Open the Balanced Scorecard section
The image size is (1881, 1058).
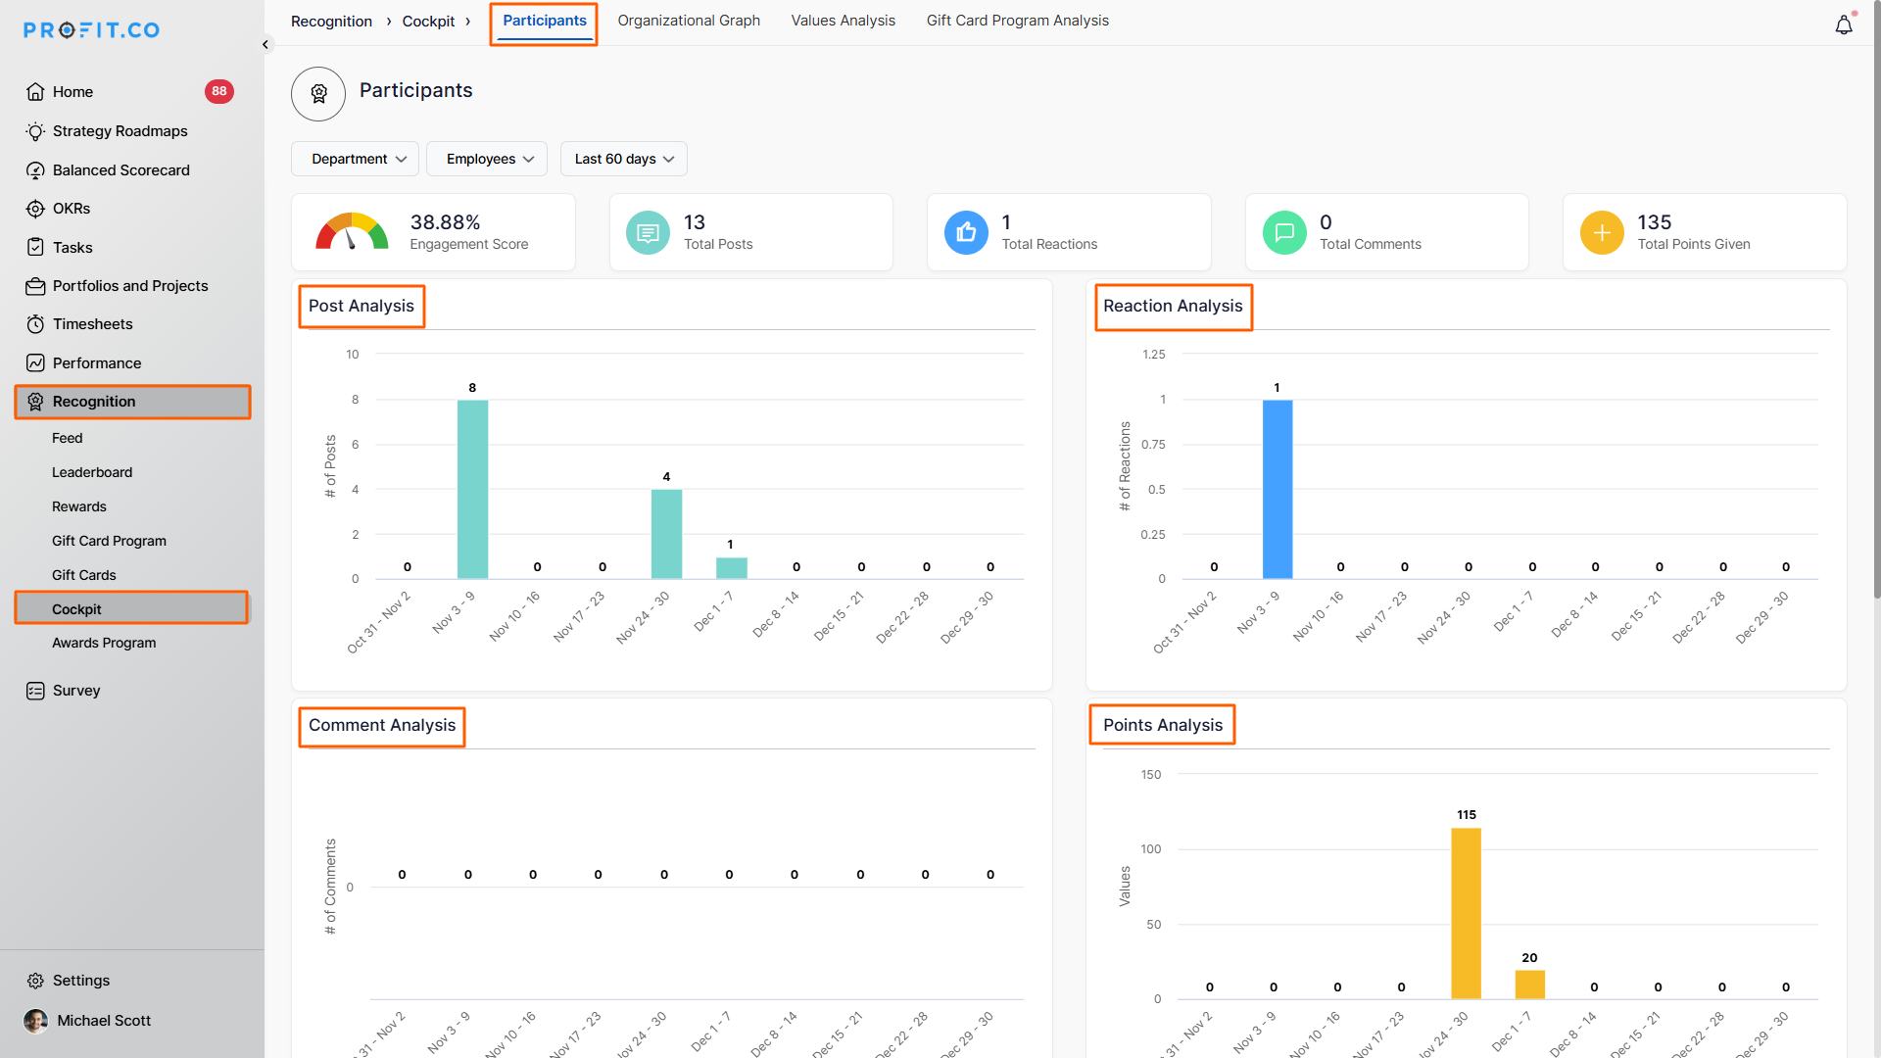[121, 170]
